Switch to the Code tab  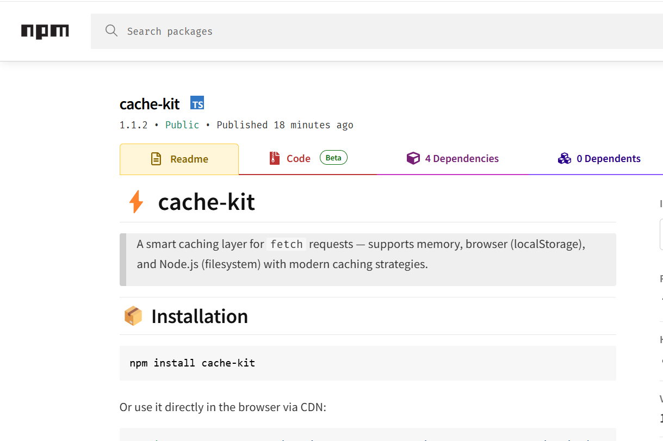point(308,159)
